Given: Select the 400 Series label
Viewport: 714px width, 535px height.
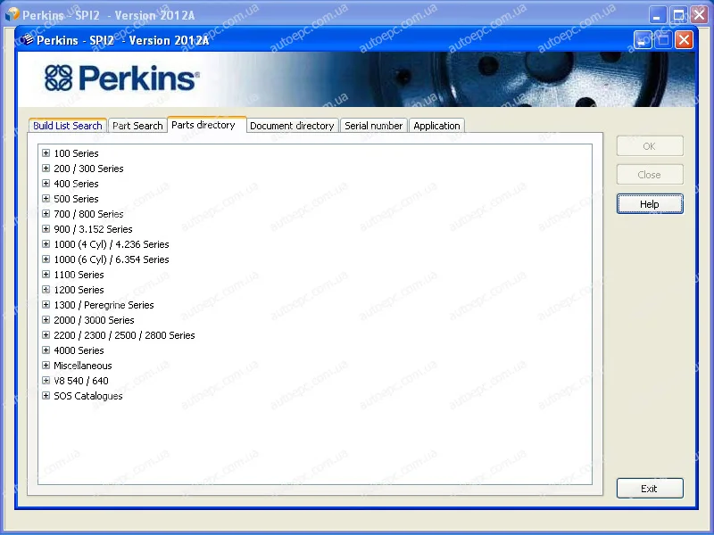Looking at the screenshot, I should tap(76, 184).
